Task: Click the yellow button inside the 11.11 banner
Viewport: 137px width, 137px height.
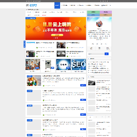Action: point(57,35)
